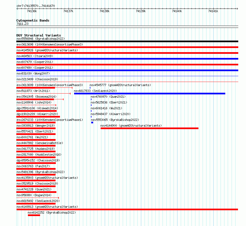Viewport: 246px width, 226px height.
Task: Click the 74139k ruler position label
Action: [x=141, y=11]
